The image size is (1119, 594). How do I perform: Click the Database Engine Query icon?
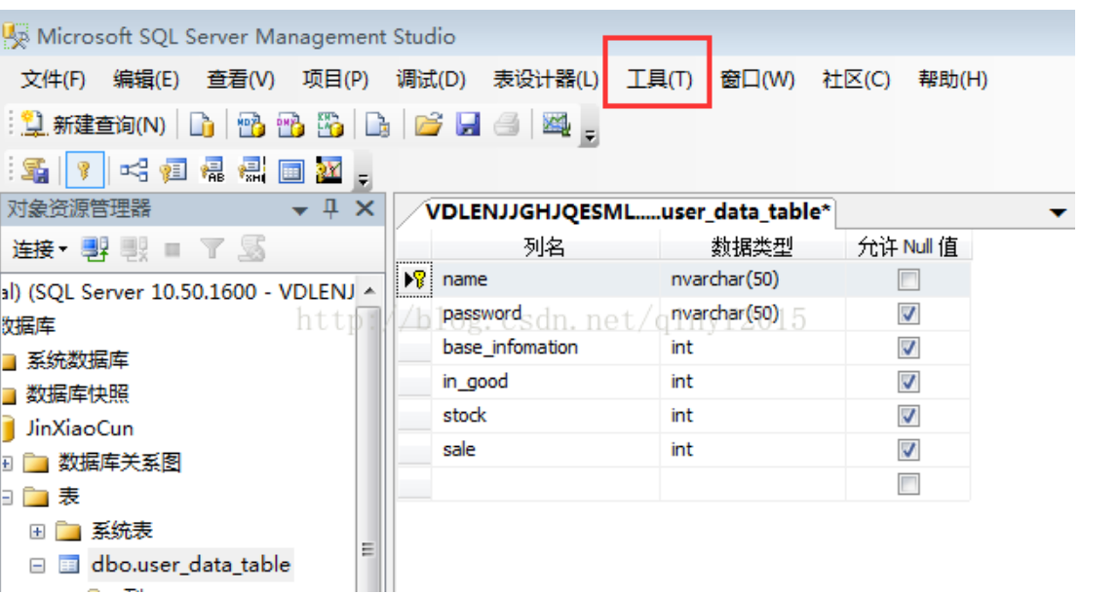tap(202, 125)
